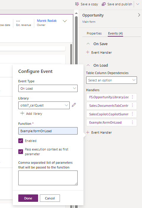Screen dimensions: 142x208
Task: Select the FS.Opportunity.Library handler
Action: pyautogui.click(x=109, y=97)
